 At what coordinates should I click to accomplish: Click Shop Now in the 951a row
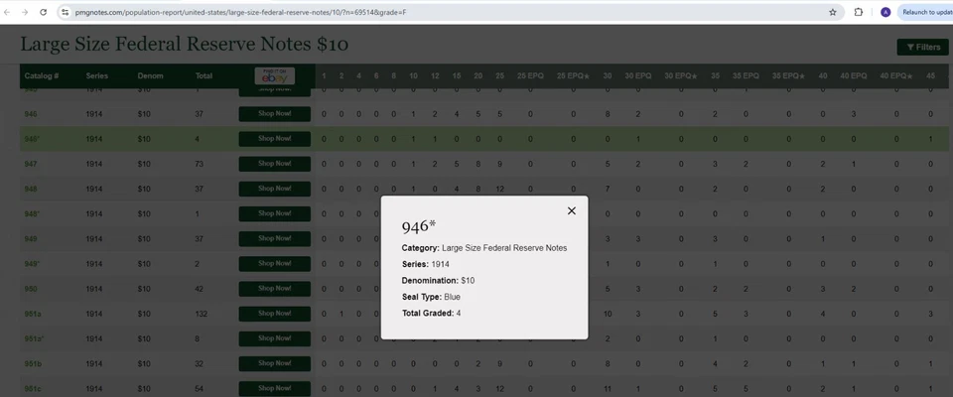[x=275, y=314]
